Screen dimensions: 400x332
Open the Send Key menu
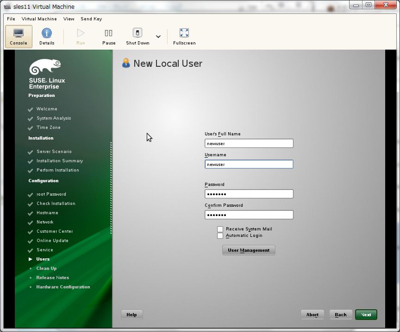click(x=91, y=19)
